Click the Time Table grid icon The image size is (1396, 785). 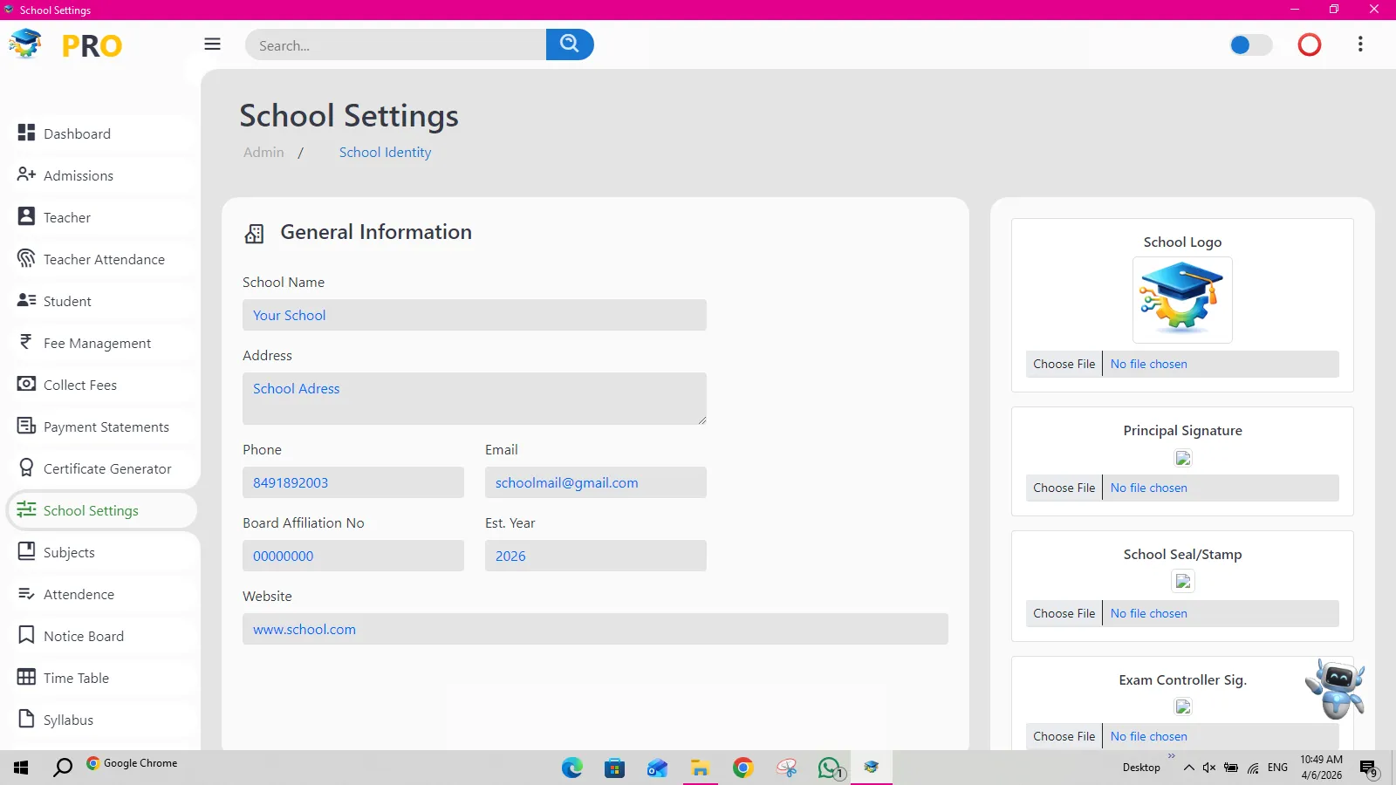(26, 677)
